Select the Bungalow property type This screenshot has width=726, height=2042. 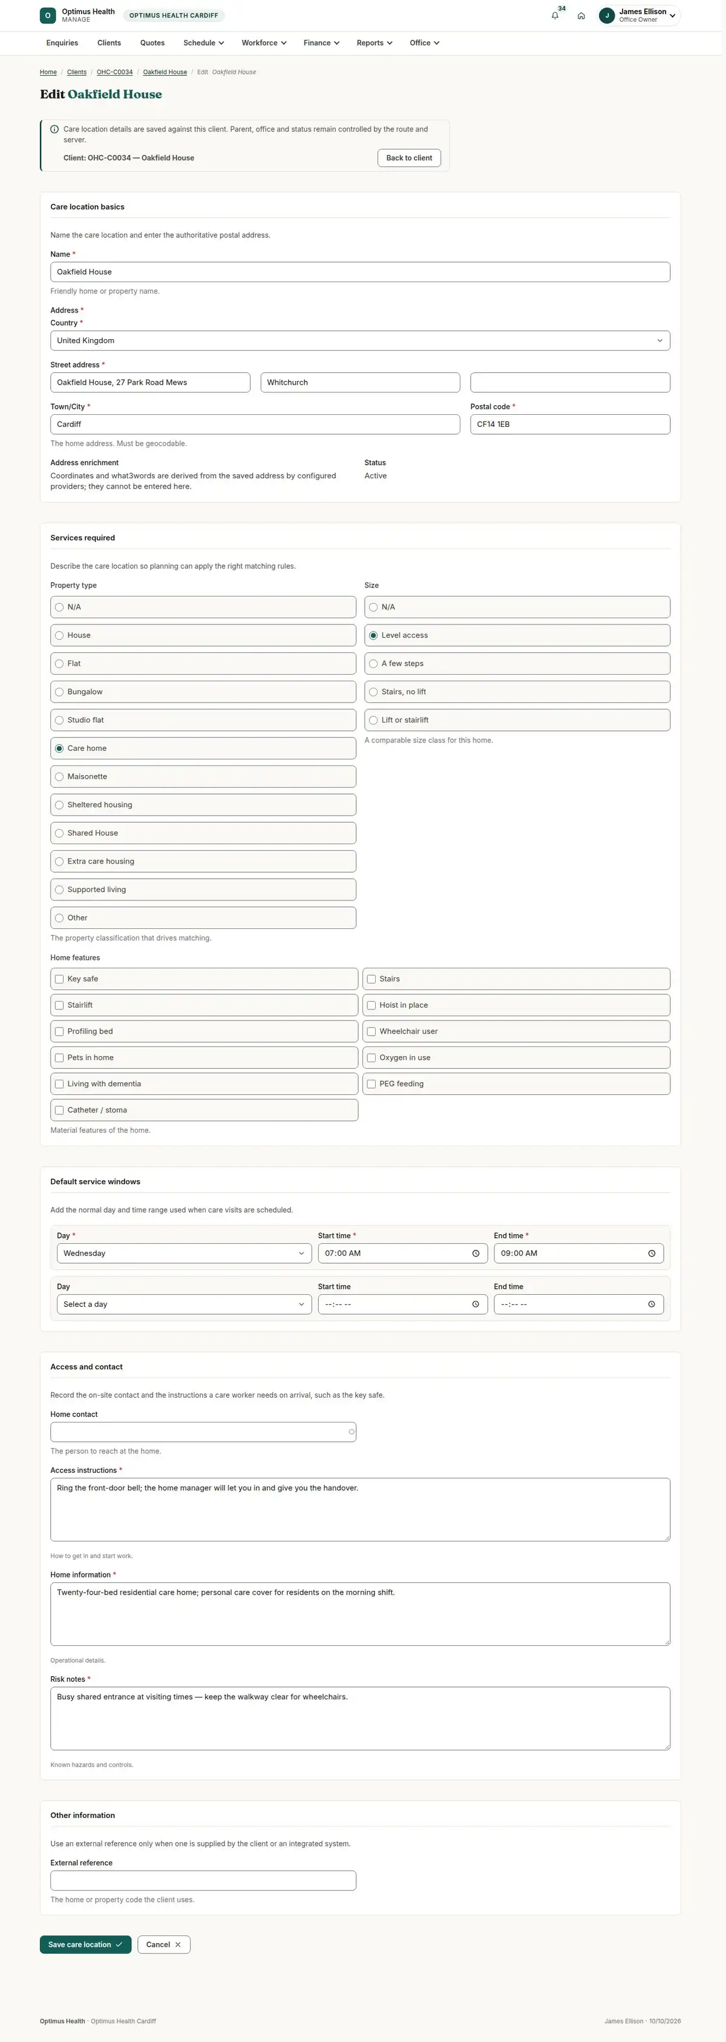pos(203,692)
